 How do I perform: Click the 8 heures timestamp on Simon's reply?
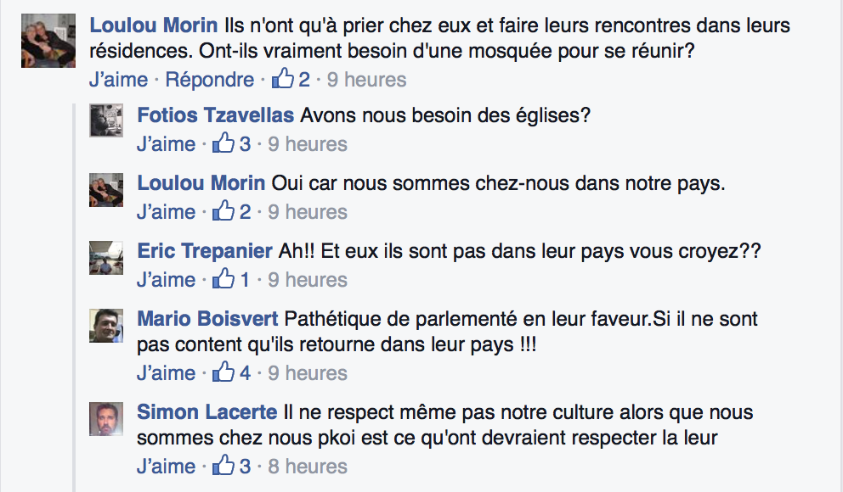(x=308, y=466)
